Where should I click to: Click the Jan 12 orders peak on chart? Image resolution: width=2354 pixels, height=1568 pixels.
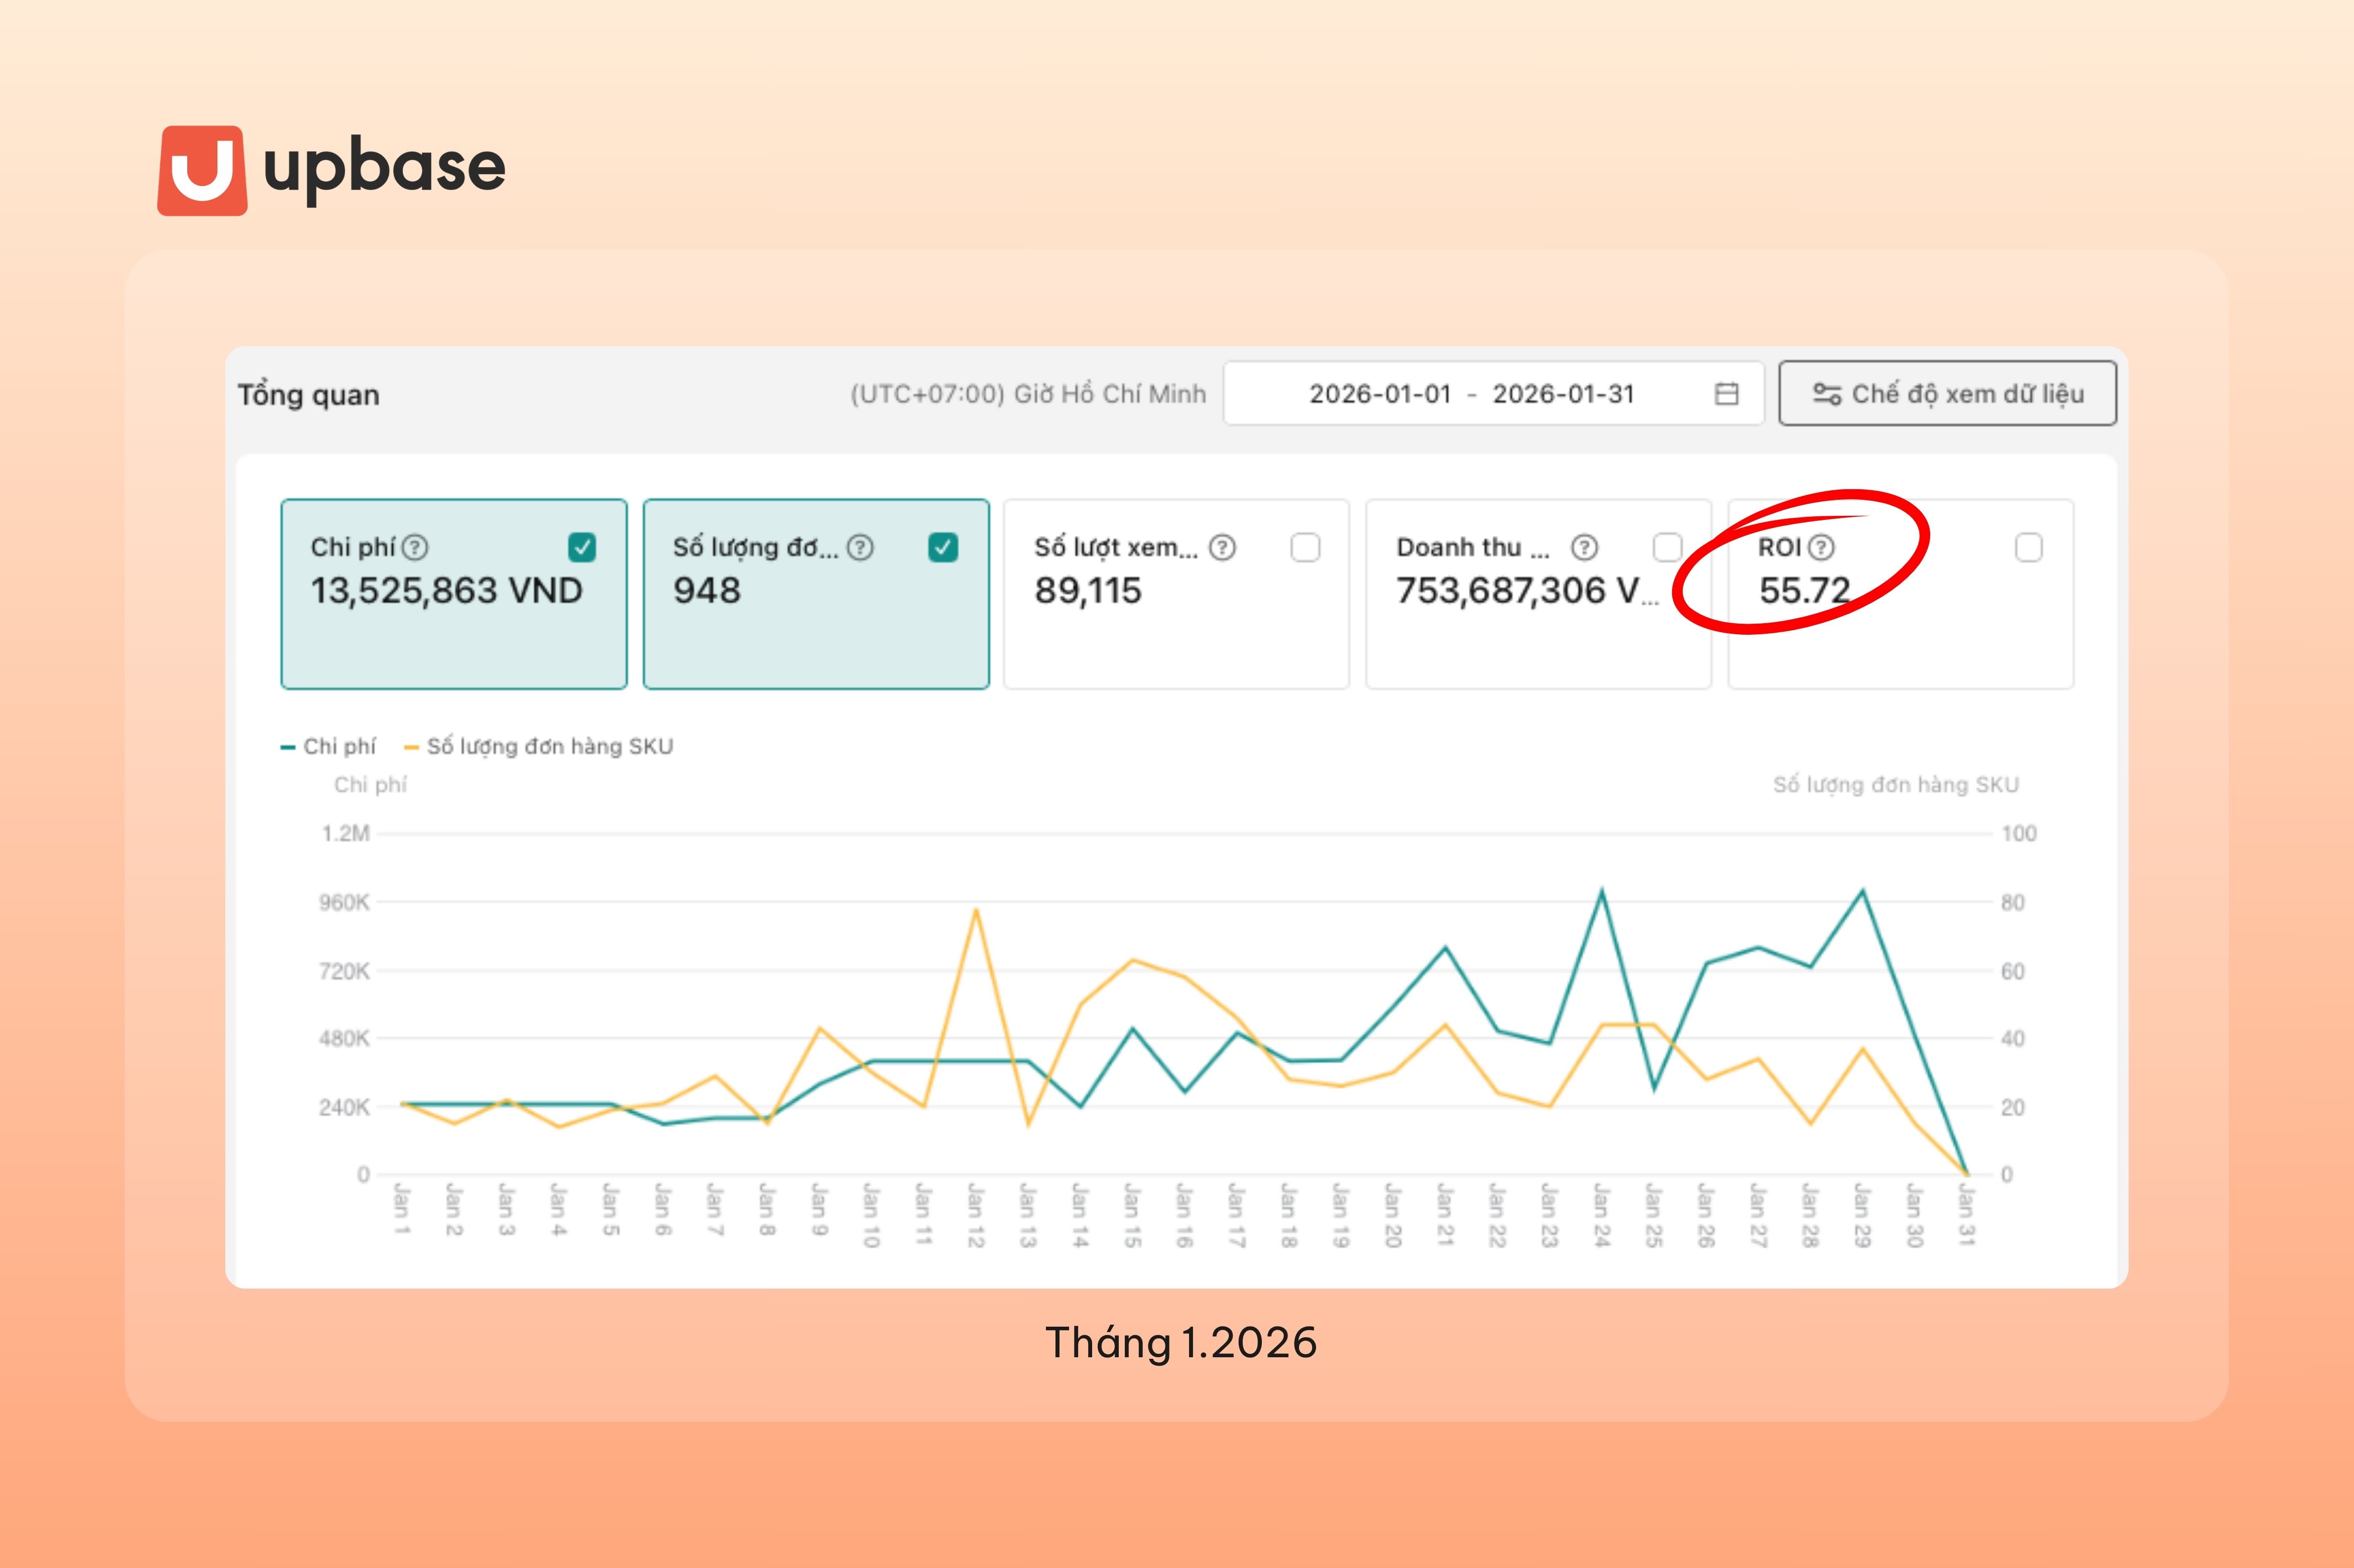976,910
